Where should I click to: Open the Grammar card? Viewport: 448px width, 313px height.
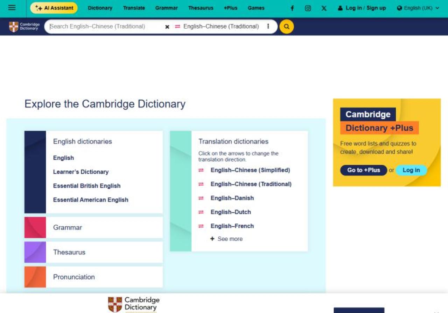click(x=93, y=227)
